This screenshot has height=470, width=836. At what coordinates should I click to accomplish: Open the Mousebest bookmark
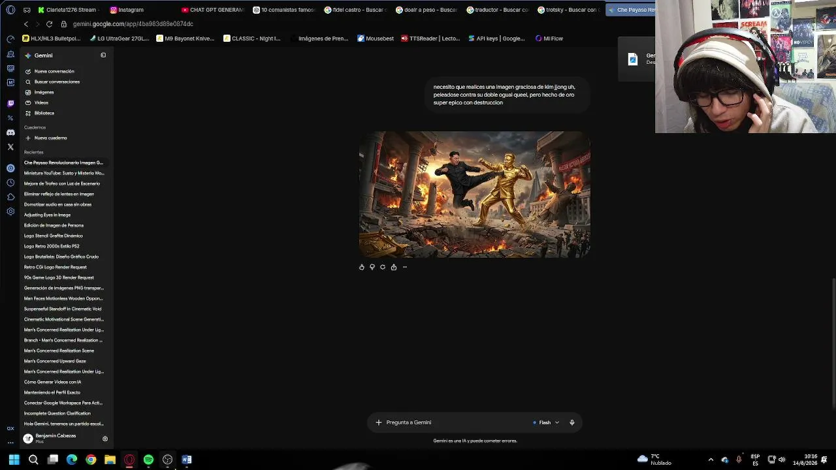376,39
